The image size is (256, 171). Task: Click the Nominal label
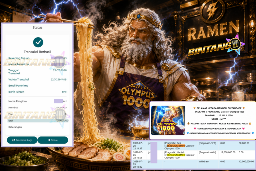point(13,108)
